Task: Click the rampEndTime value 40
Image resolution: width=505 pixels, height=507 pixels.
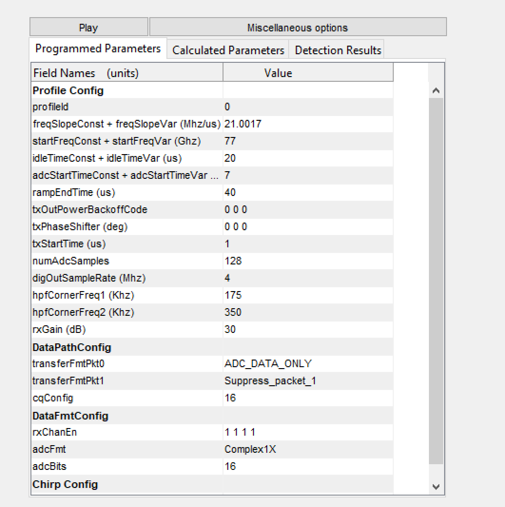Action: [230, 193]
